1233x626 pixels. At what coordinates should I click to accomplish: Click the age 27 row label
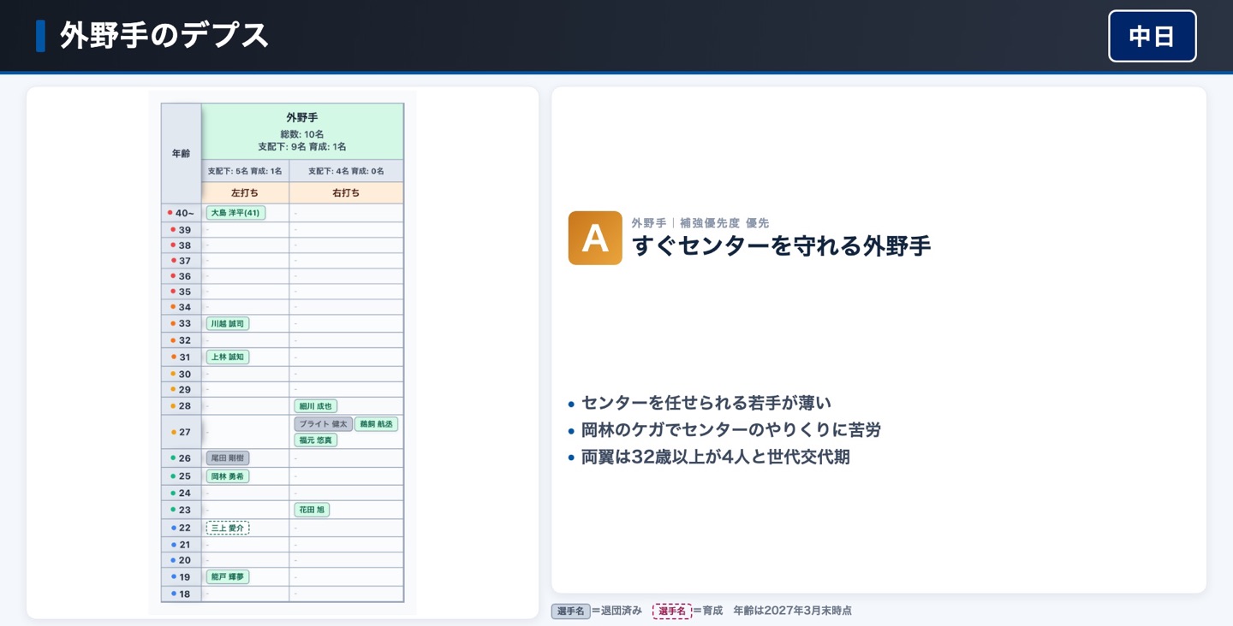[x=182, y=432]
